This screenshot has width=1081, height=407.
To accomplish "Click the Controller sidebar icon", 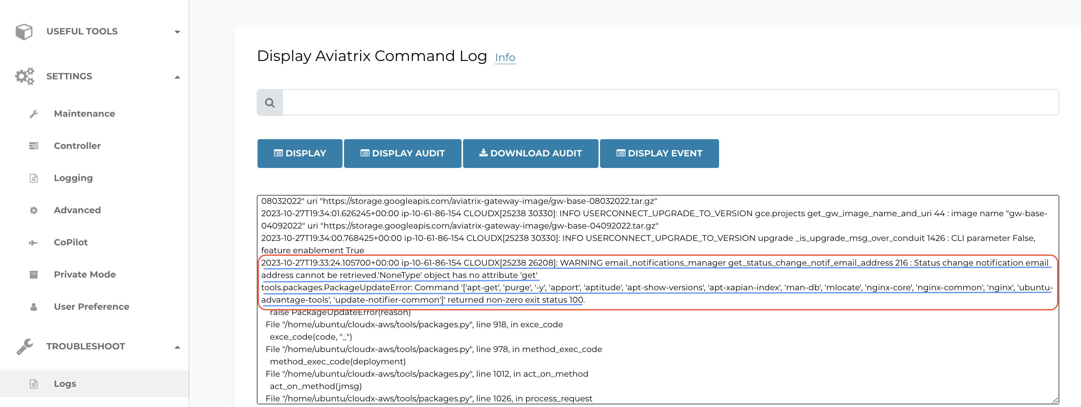I will (34, 146).
